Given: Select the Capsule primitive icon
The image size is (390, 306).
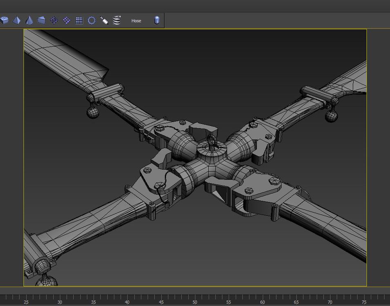Looking at the screenshot, I should 157,20.
